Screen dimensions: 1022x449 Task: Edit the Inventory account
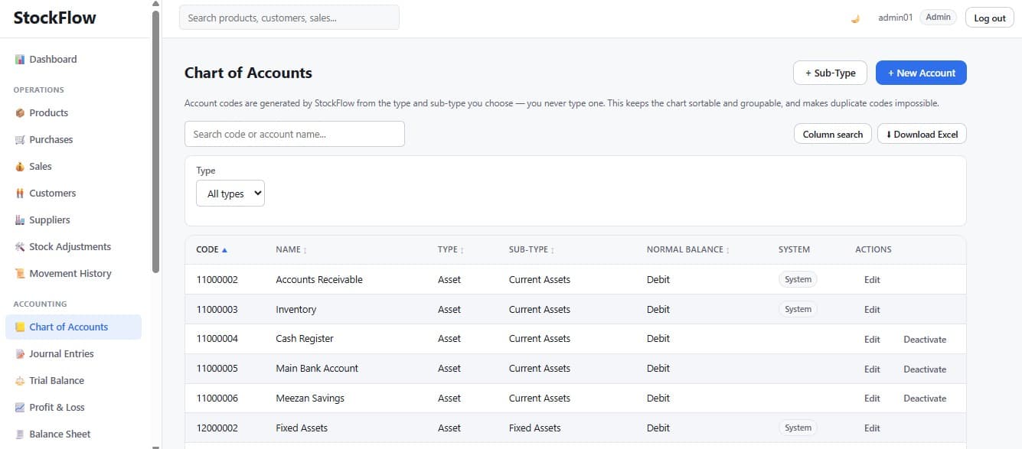872,310
